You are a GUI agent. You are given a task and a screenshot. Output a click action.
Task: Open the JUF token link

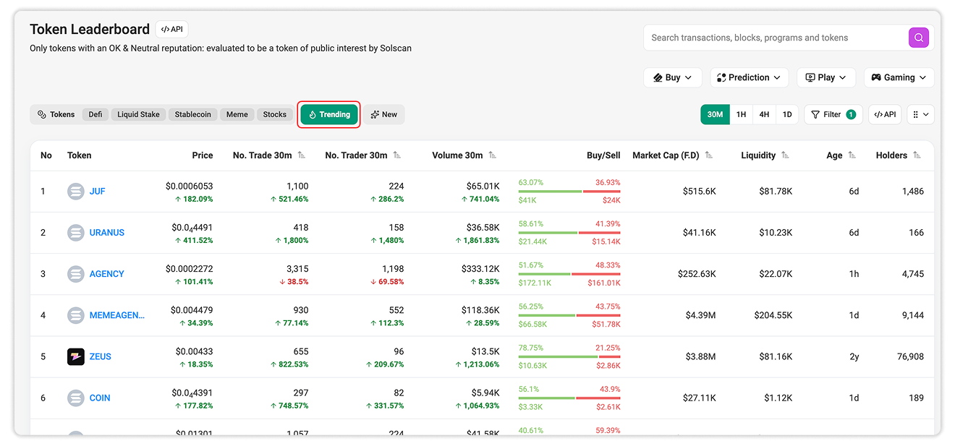tap(98, 192)
